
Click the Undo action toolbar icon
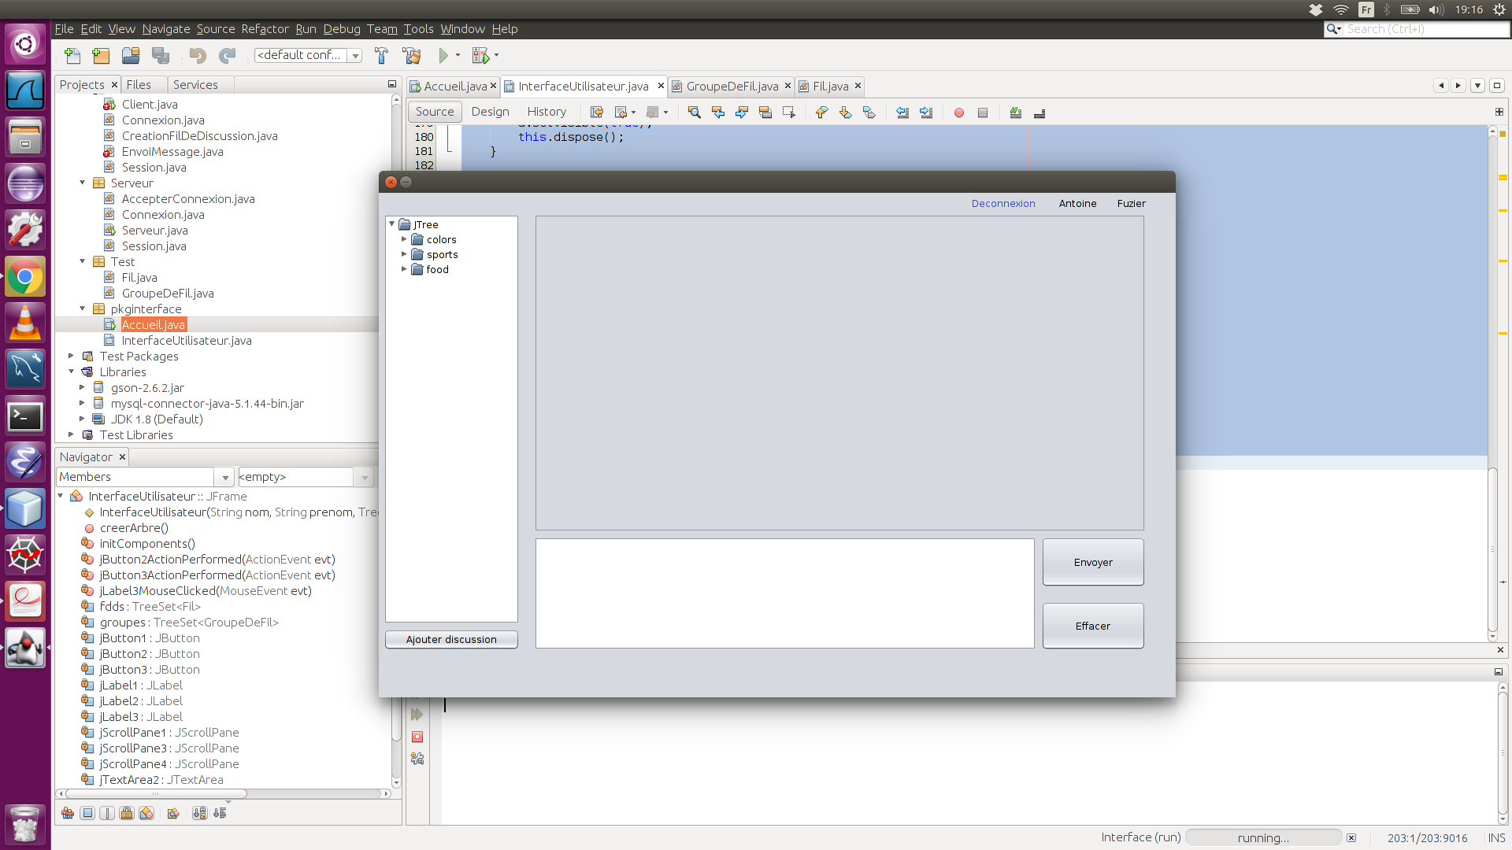pos(198,55)
